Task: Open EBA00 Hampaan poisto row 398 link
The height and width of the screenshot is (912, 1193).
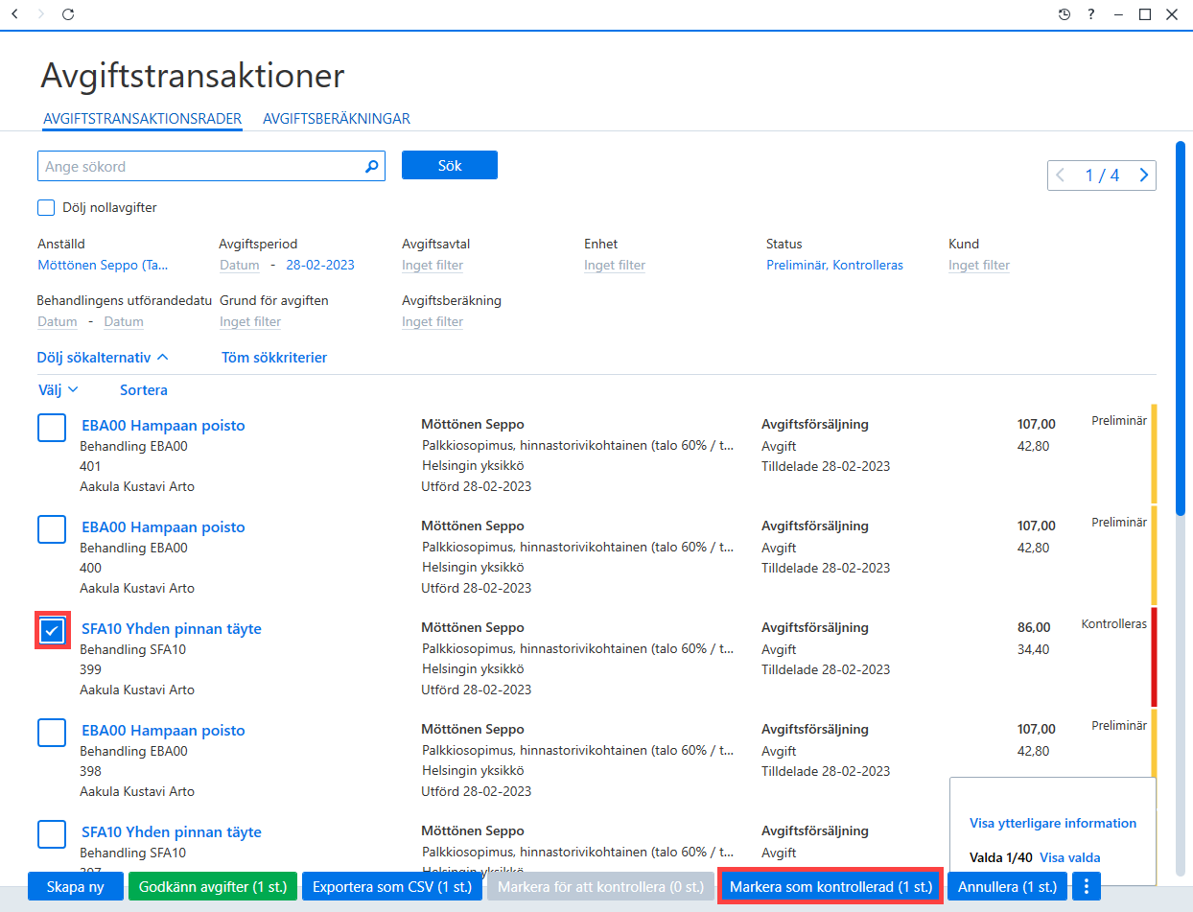Action: pos(163,730)
